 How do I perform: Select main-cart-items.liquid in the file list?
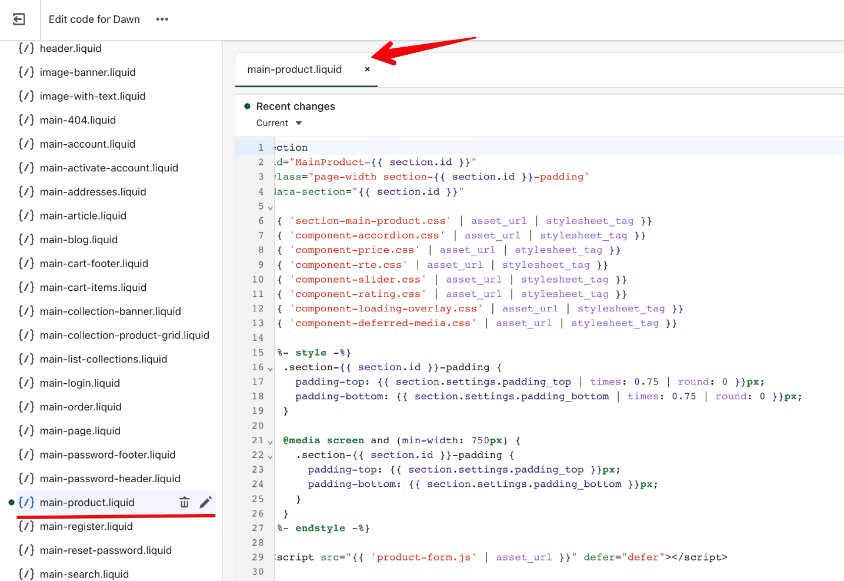point(93,287)
